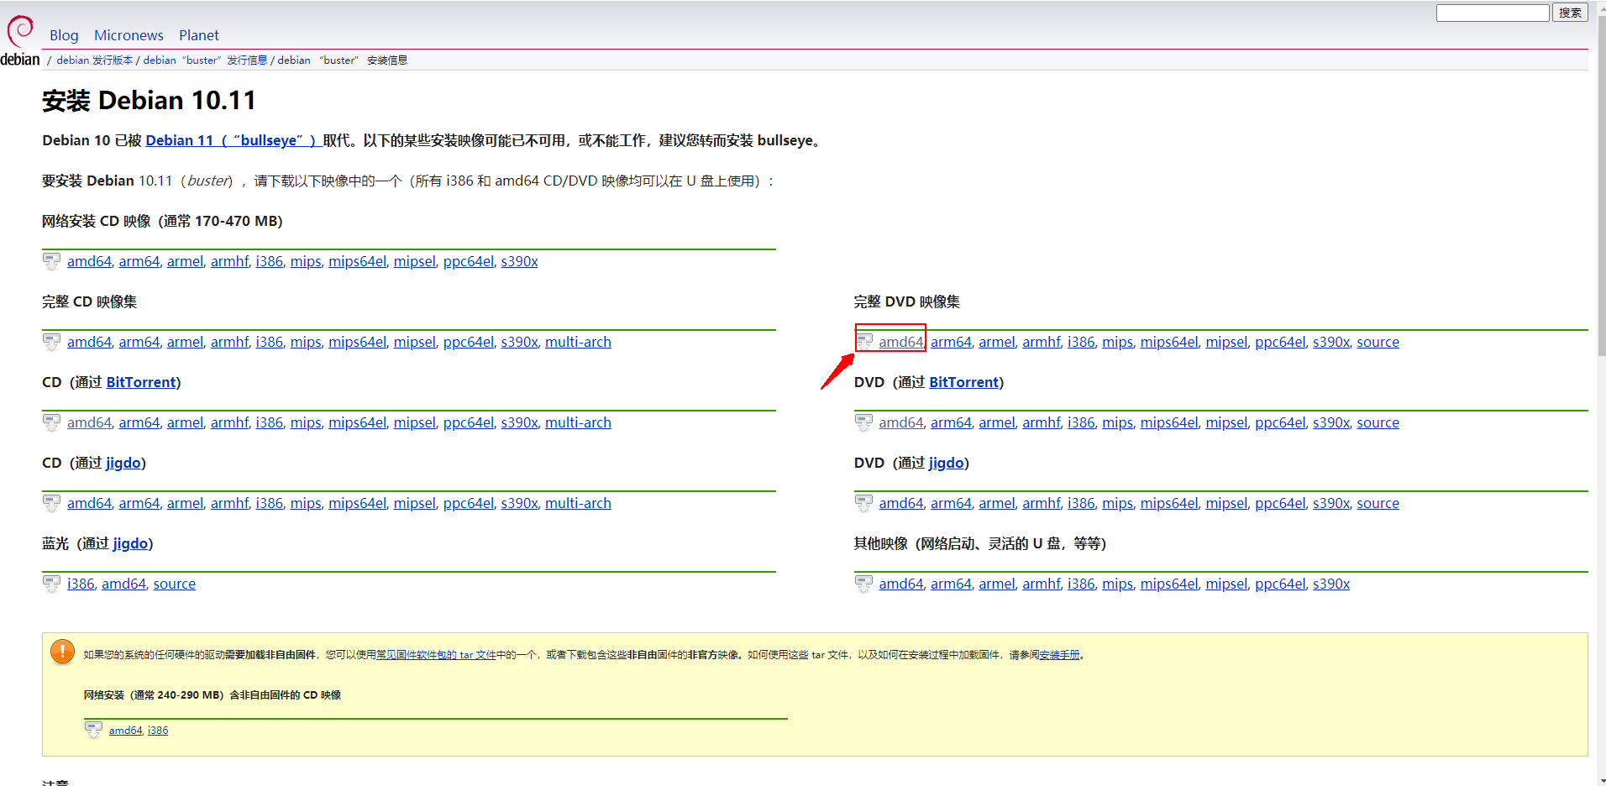Download i386 non-free firmware CD image
This screenshot has width=1606, height=786.
point(158,731)
